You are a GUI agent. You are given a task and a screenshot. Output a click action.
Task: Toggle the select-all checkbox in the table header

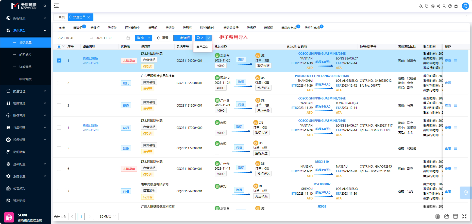59,47
